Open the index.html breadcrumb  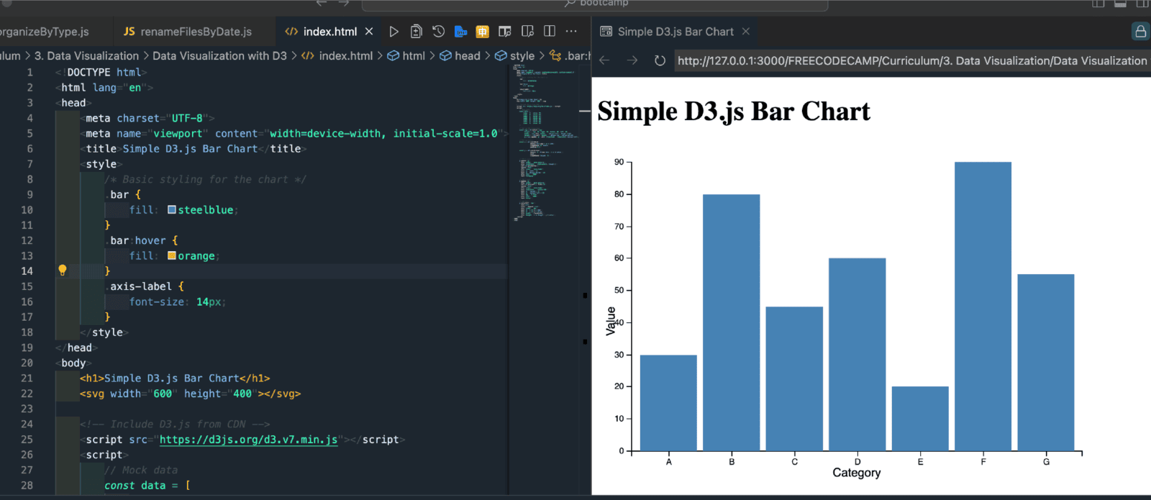337,56
